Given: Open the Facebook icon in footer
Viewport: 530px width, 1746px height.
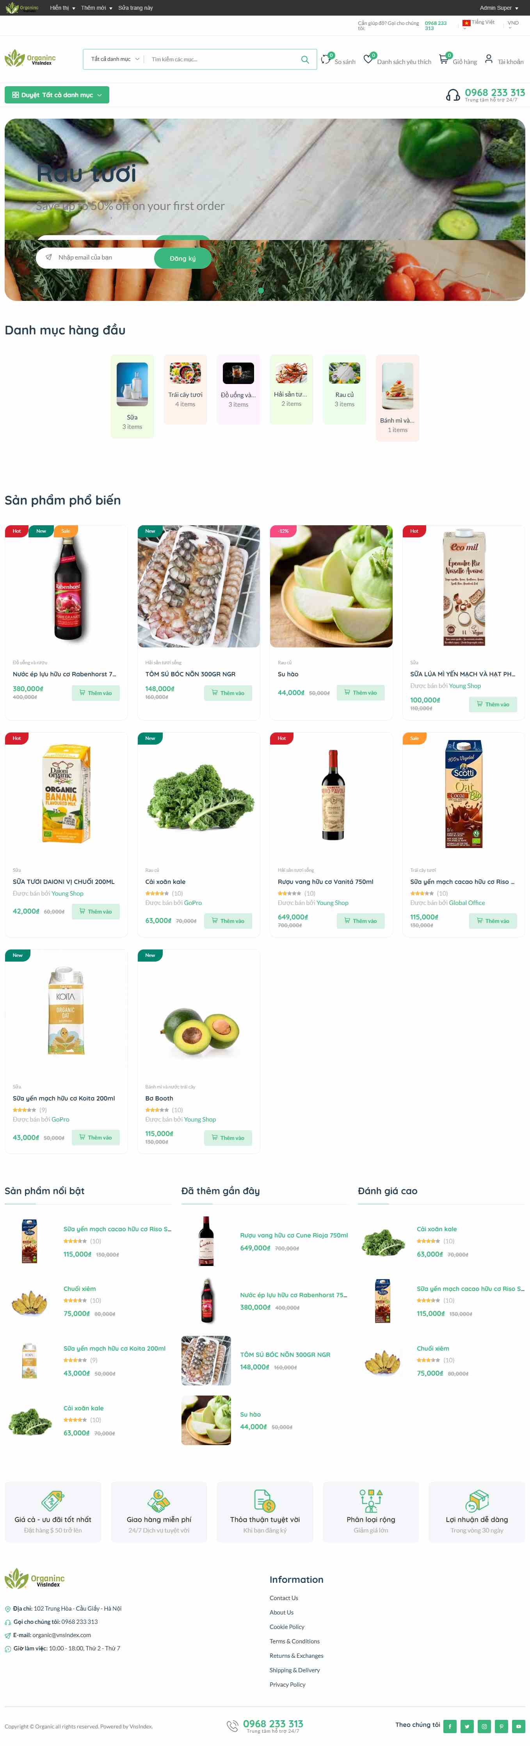Looking at the screenshot, I should tap(450, 1726).
